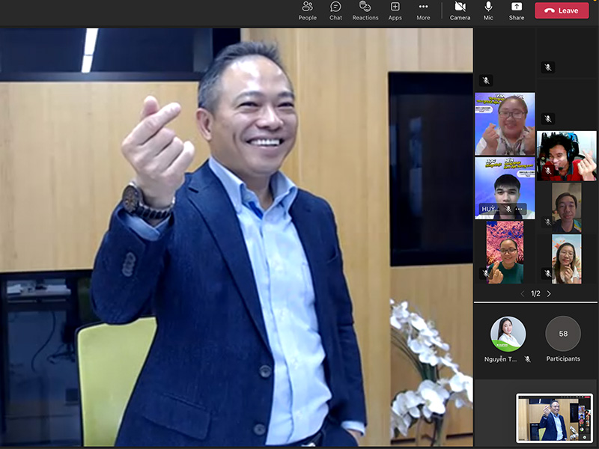This screenshot has height=449, width=599.
Task: Go to previous page of participant videos
Action: pos(523,294)
